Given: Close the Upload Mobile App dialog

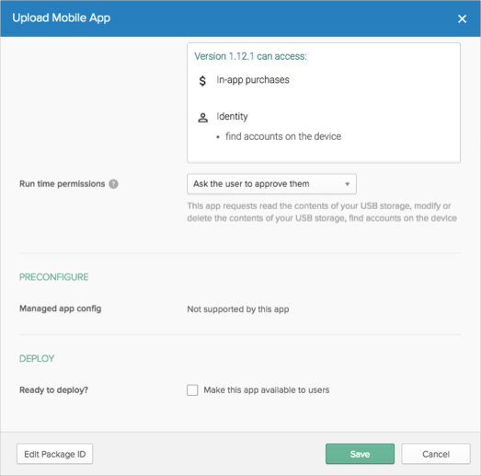Looking at the screenshot, I should click(462, 18).
